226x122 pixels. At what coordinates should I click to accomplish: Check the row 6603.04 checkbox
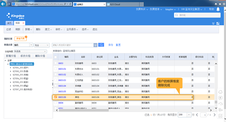click(x=56, y=86)
